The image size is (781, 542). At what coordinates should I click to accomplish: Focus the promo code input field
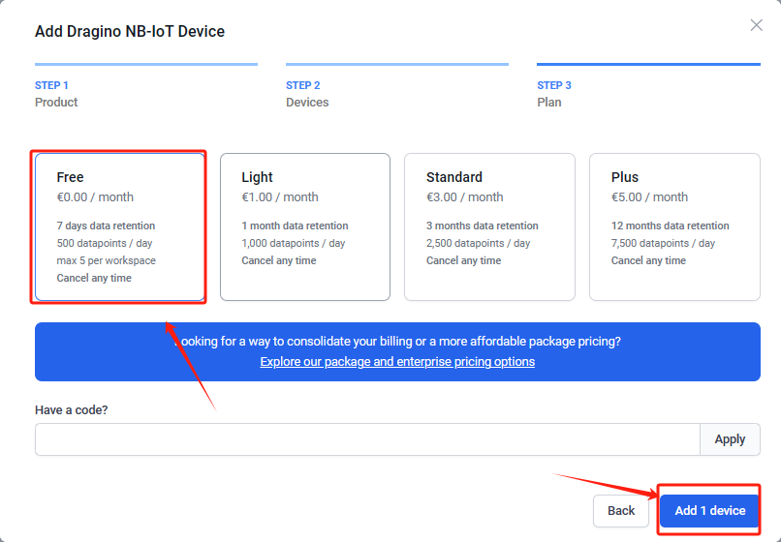367,439
